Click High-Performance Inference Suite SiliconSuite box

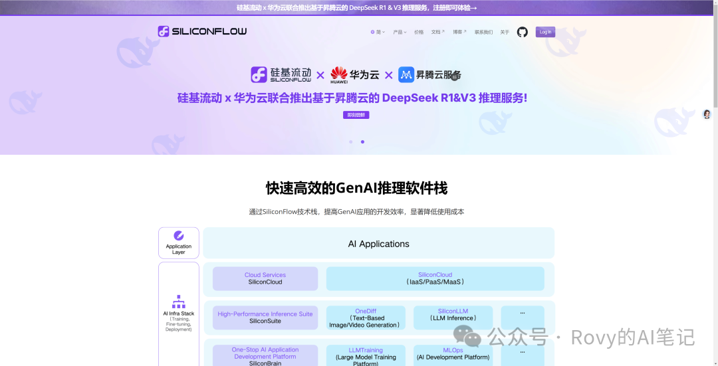coord(265,318)
